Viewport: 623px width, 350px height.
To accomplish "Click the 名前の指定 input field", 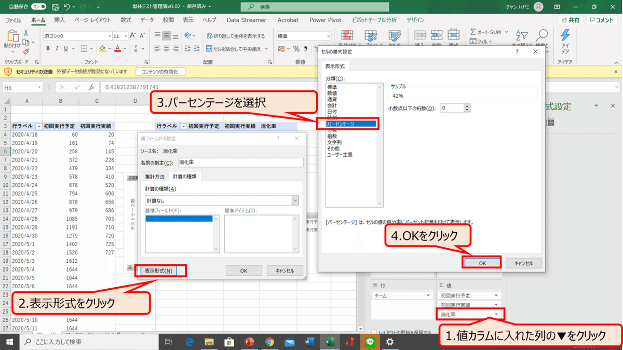I will tap(240, 163).
